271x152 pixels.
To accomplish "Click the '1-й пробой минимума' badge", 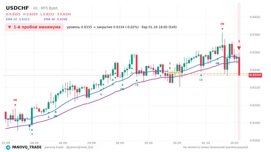I will pyautogui.click(x=34, y=27).
